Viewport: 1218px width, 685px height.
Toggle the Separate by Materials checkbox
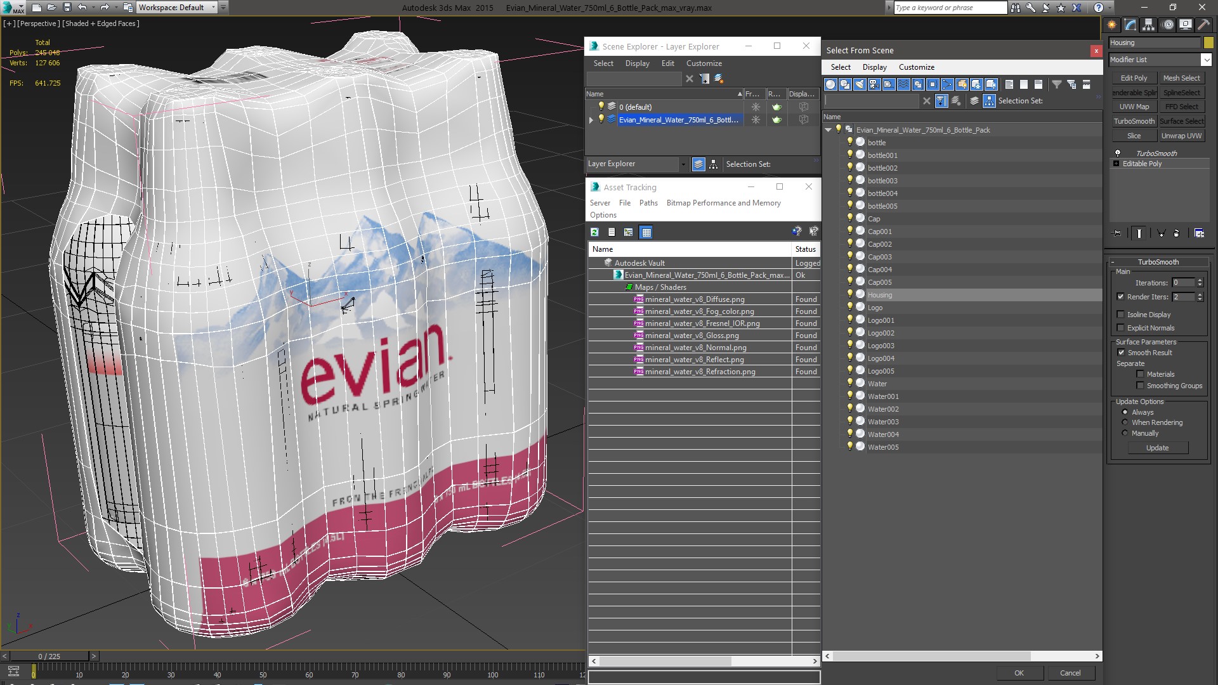[1140, 374]
